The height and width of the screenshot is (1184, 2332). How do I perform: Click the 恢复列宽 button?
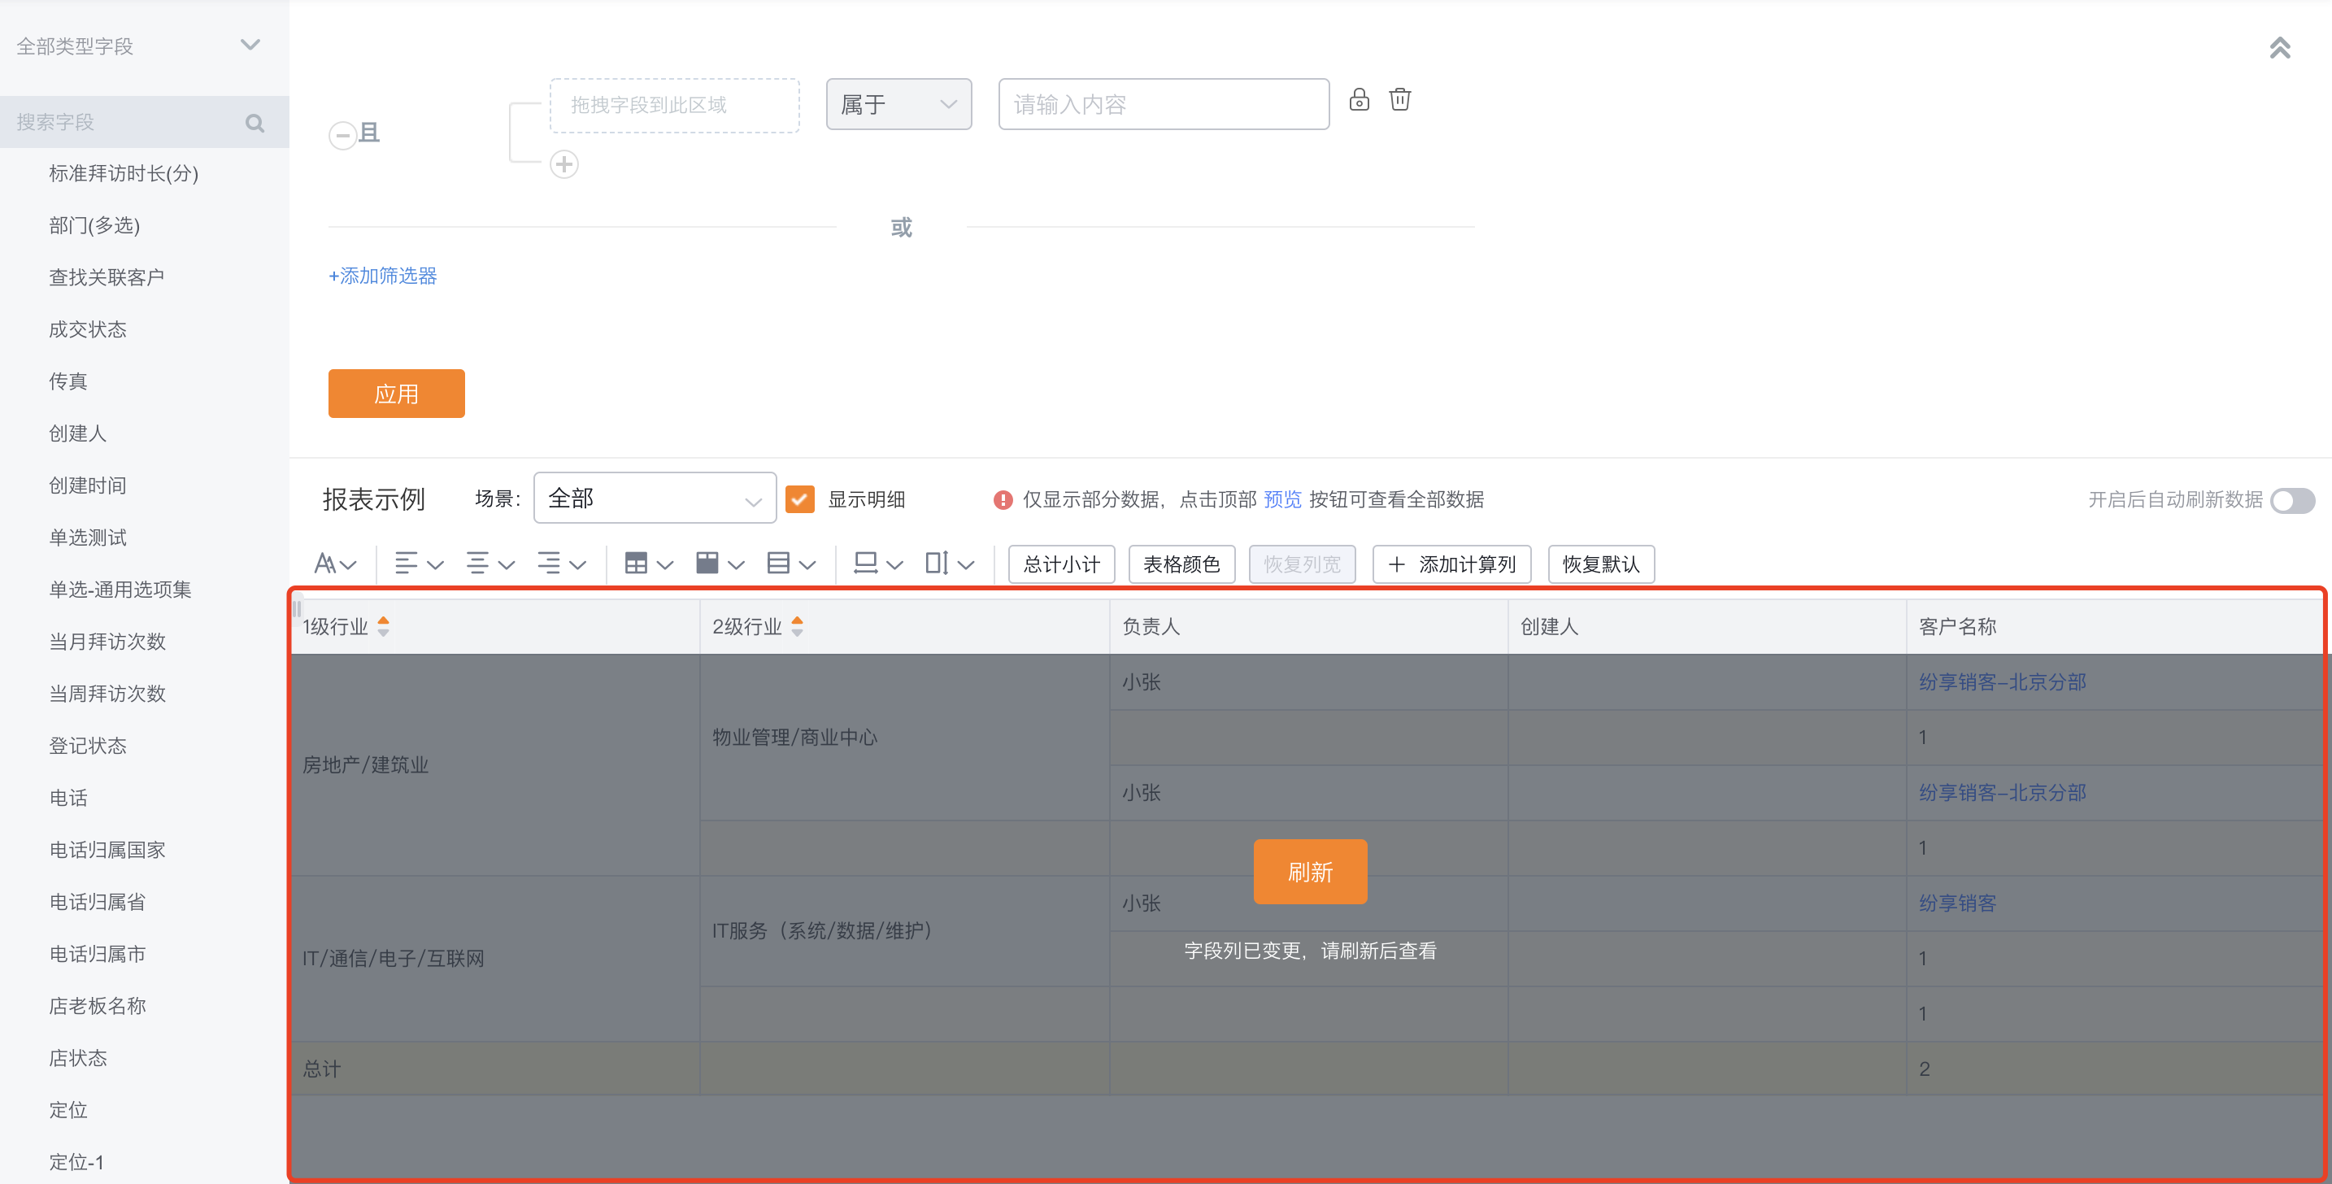click(1302, 564)
